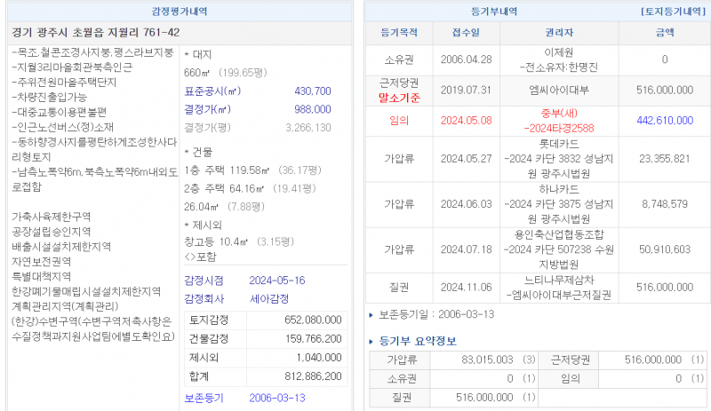
Task: Click the 등기부 요약정보 heading
Action: 418,341
